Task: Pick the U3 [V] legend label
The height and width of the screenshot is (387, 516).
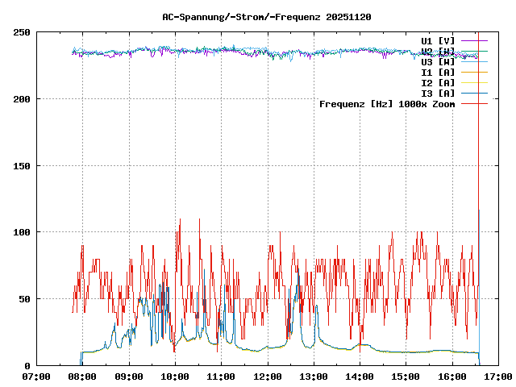Action: pos(438,61)
